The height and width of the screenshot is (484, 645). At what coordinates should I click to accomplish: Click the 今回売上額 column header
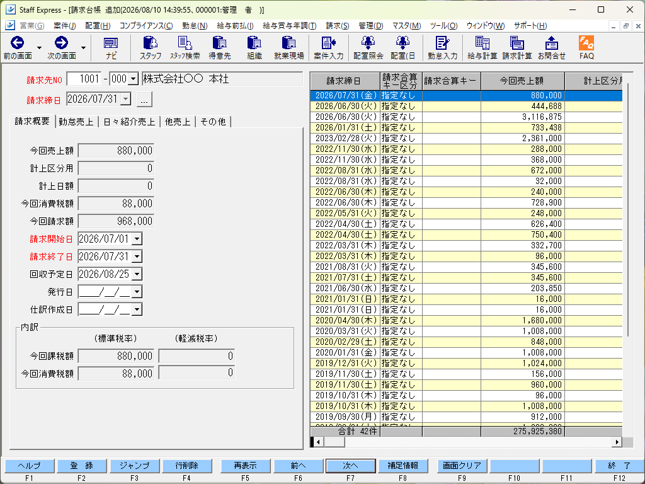pos(522,81)
